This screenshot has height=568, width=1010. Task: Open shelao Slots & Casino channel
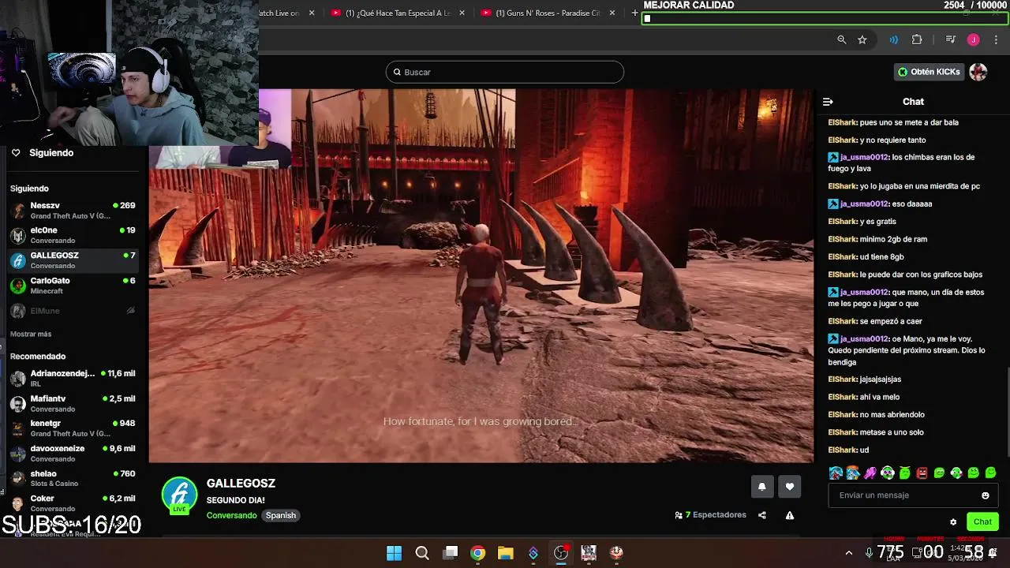(73, 478)
